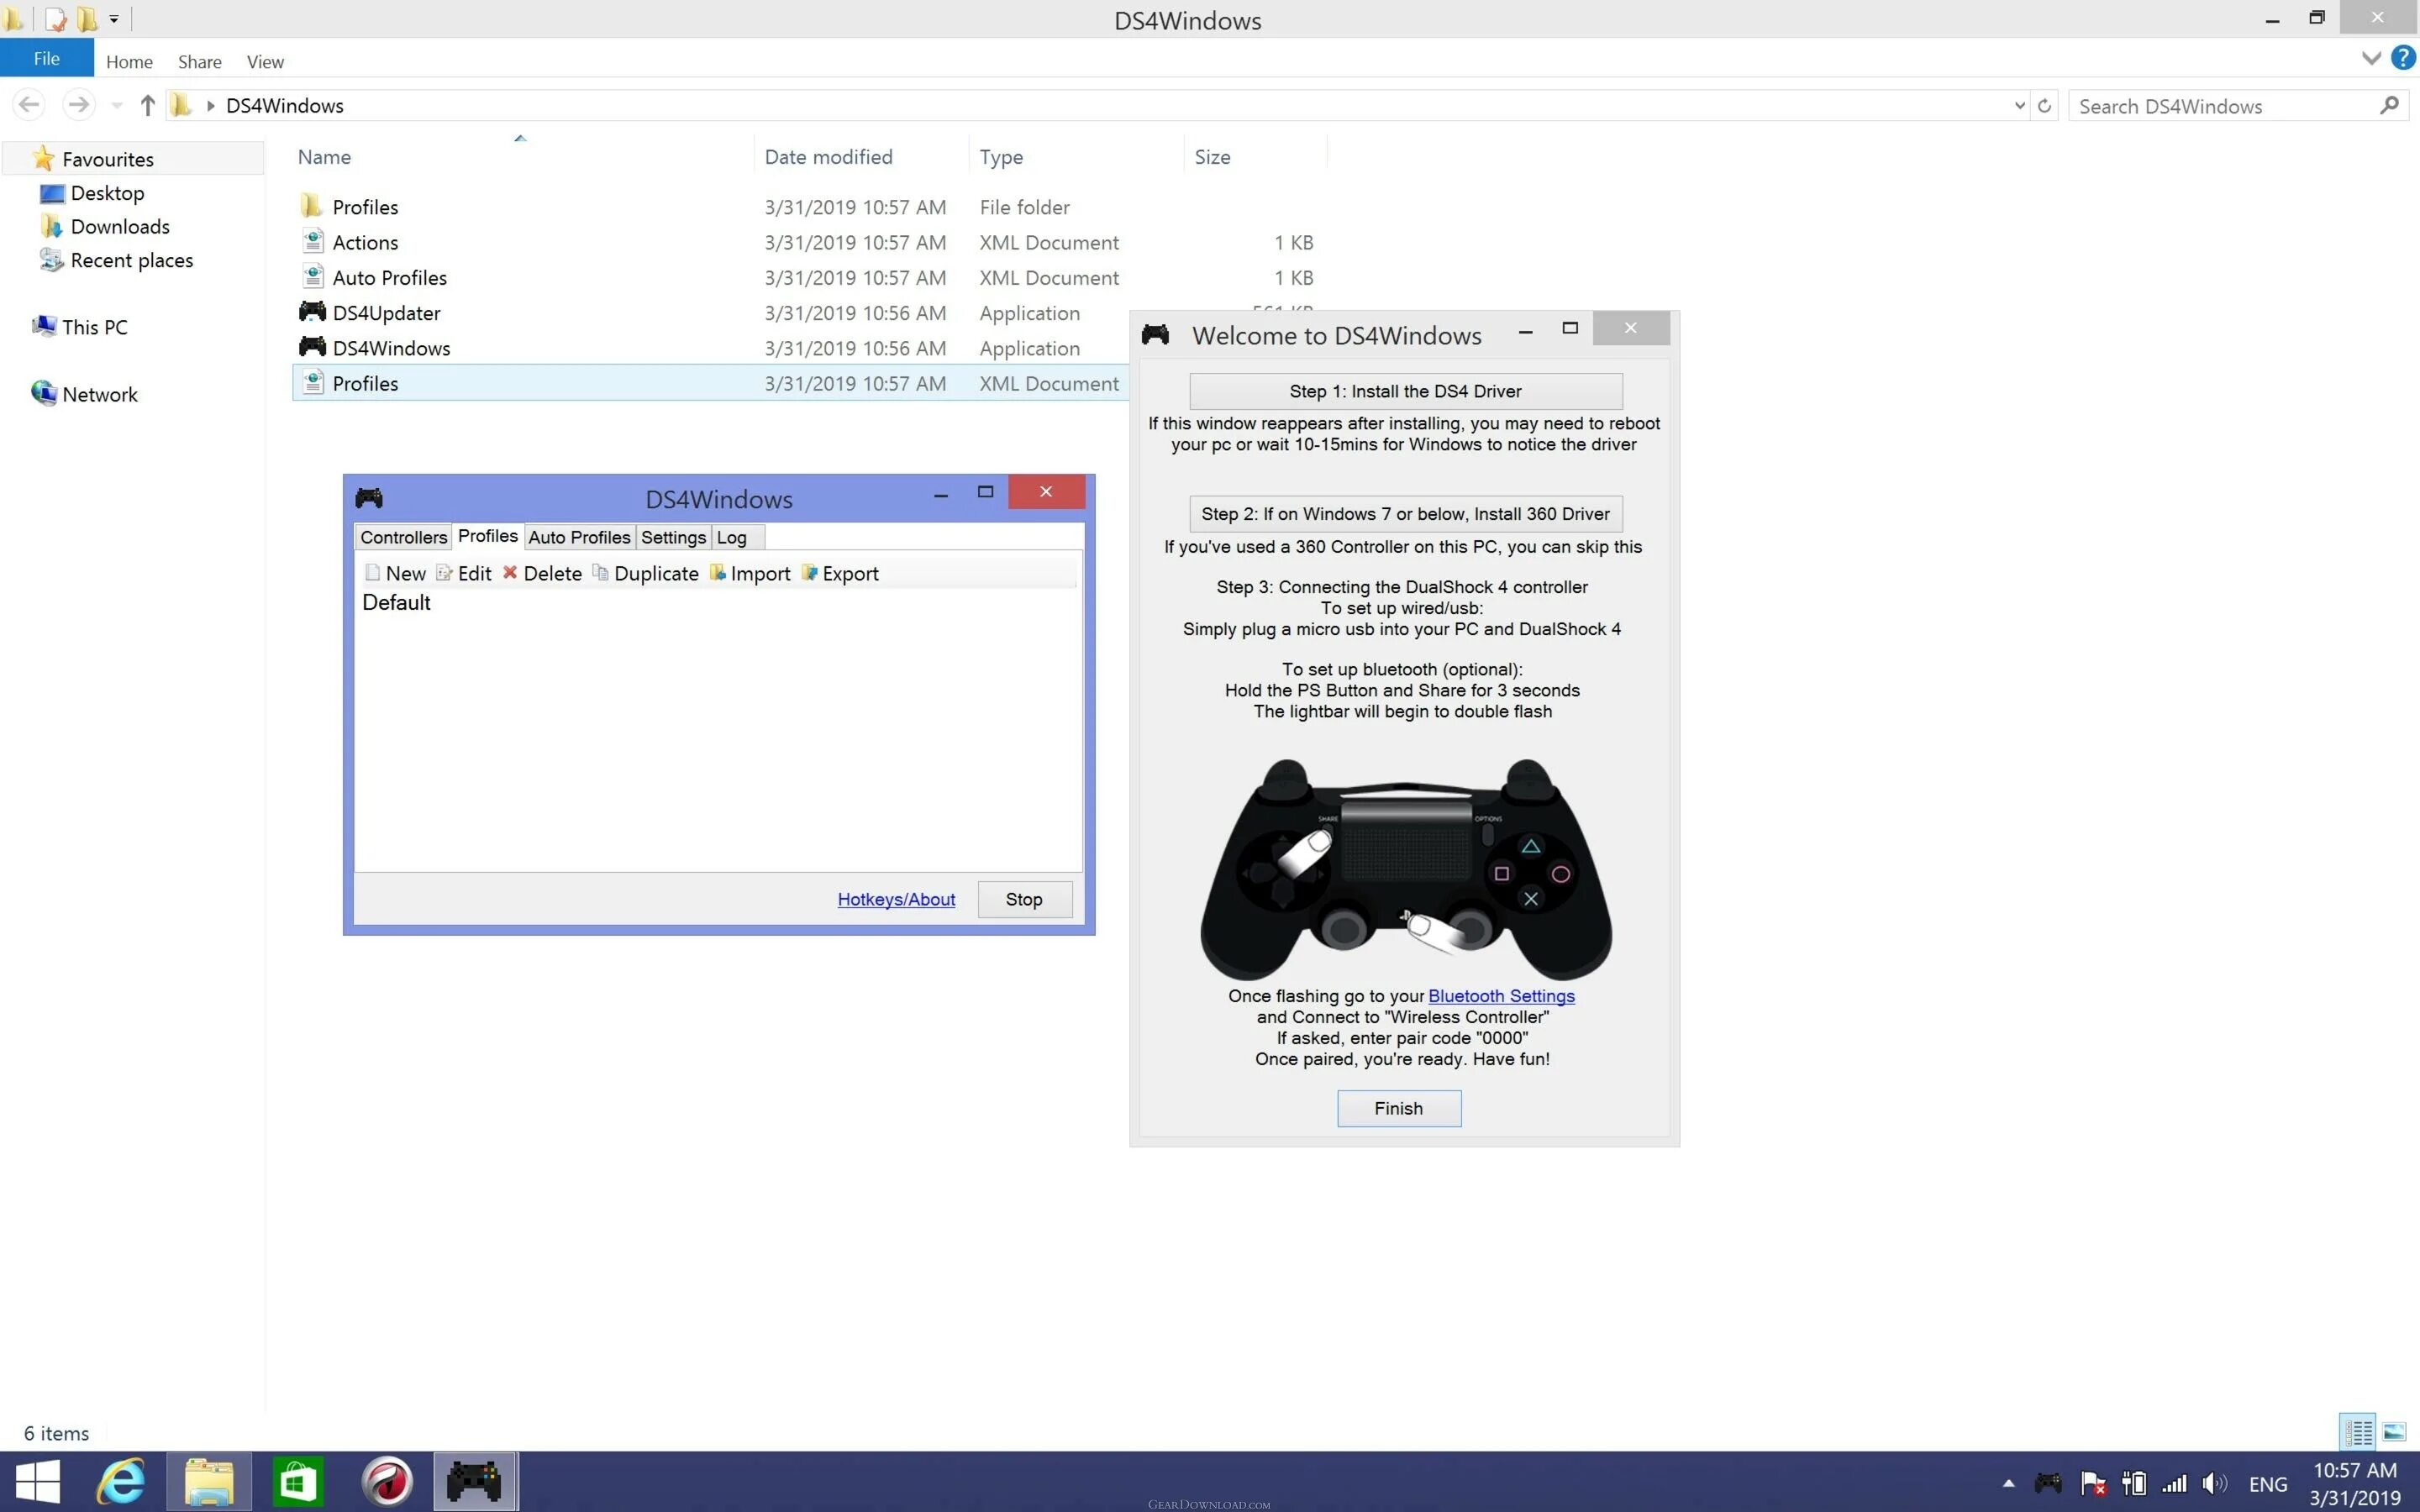Show hidden system tray icons arrow
Image resolution: width=2420 pixels, height=1512 pixels.
pos(2008,1483)
